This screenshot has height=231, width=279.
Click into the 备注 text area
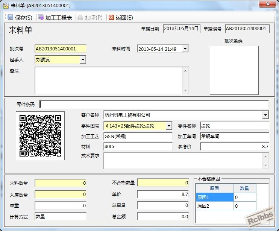tap(109, 81)
